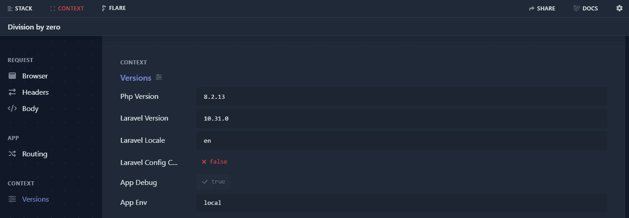The width and height of the screenshot is (629, 218).
Task: Click the true App Debug indicator
Action: [214, 182]
